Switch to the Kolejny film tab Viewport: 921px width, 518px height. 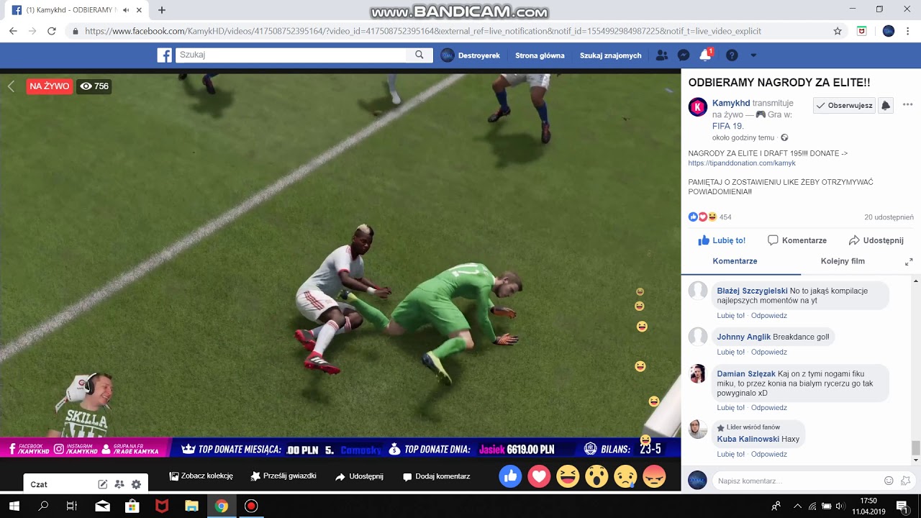click(x=843, y=261)
